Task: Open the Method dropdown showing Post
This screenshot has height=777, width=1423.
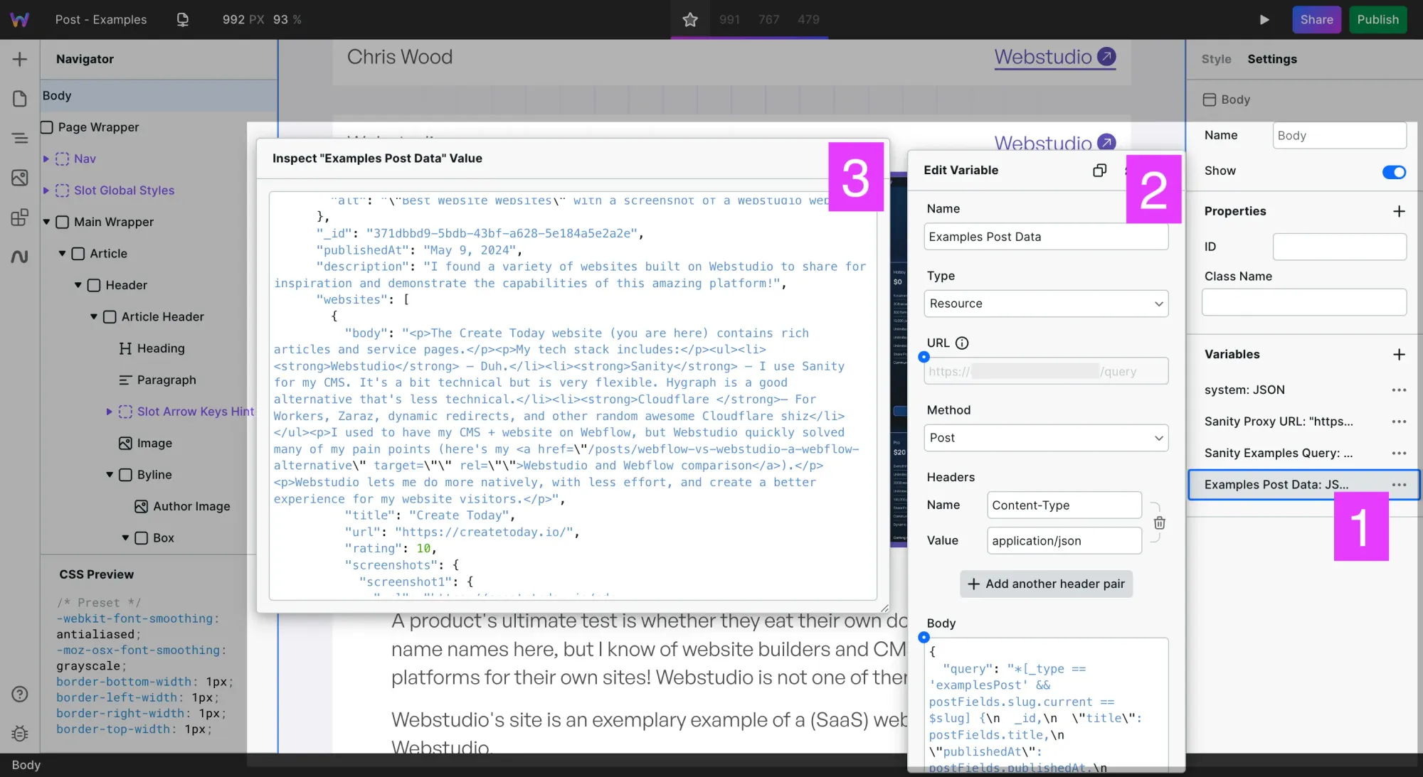Action: [x=1044, y=438]
